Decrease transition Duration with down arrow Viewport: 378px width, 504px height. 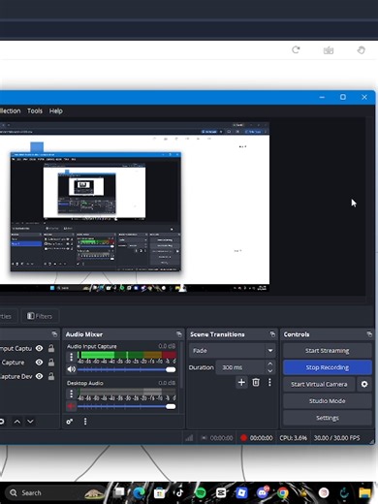coord(270,371)
